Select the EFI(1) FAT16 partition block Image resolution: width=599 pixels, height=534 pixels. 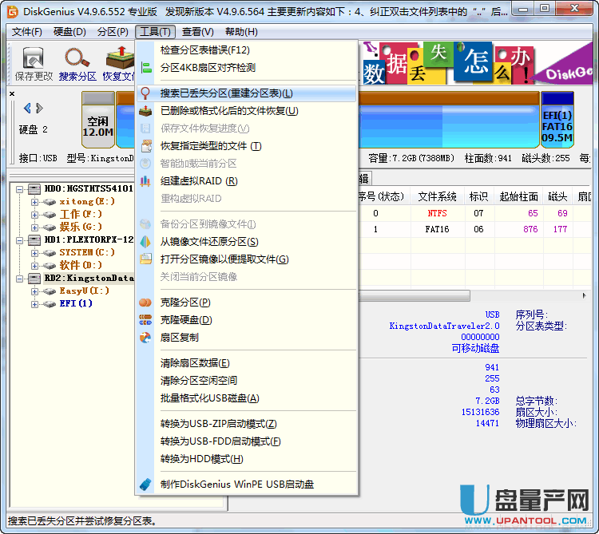pyautogui.click(x=557, y=121)
